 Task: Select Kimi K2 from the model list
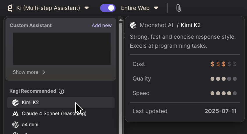point(30,102)
